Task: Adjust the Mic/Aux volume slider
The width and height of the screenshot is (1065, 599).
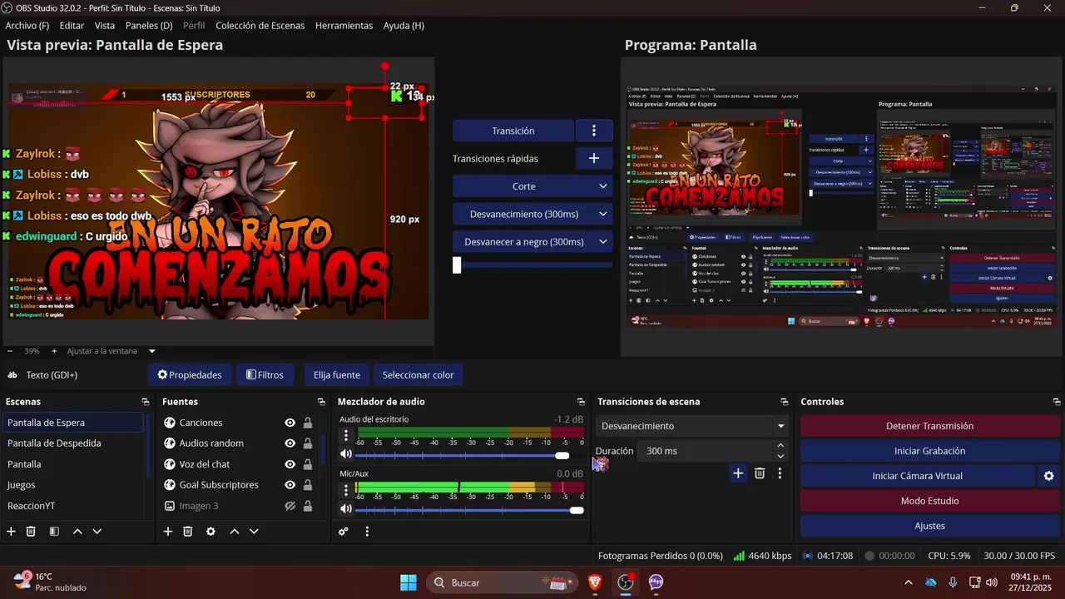Action: click(469, 510)
